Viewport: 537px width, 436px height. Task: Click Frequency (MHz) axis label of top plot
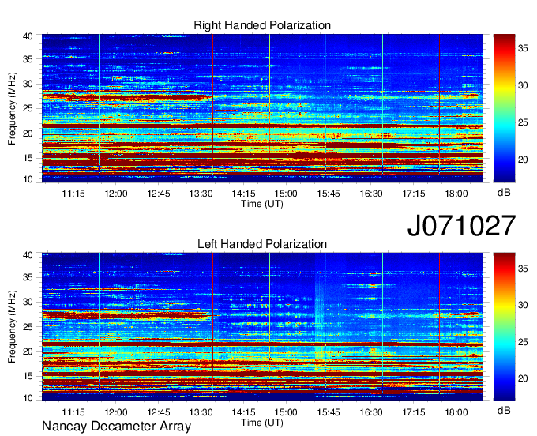(x=12, y=108)
